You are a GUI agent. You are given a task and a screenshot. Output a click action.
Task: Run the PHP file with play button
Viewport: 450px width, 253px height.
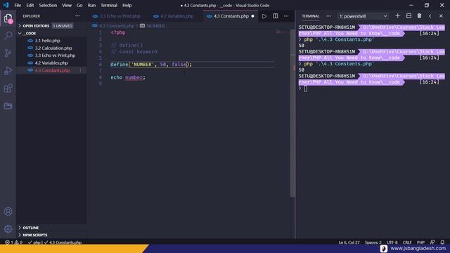[264, 16]
